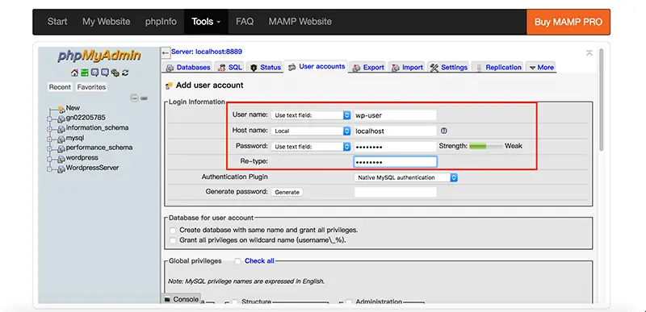Click the Buy MAMP PRO button

pos(568,22)
